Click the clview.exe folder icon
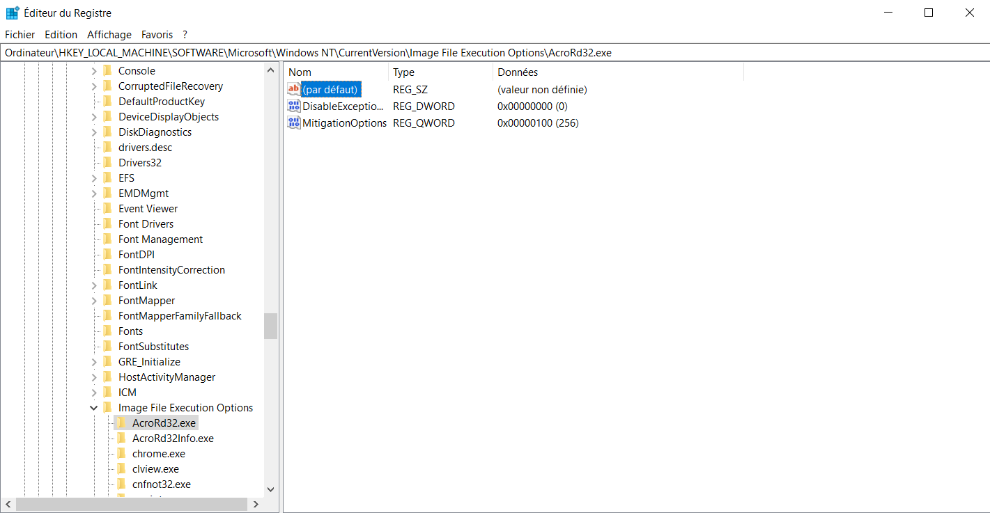990x513 pixels. pos(121,469)
